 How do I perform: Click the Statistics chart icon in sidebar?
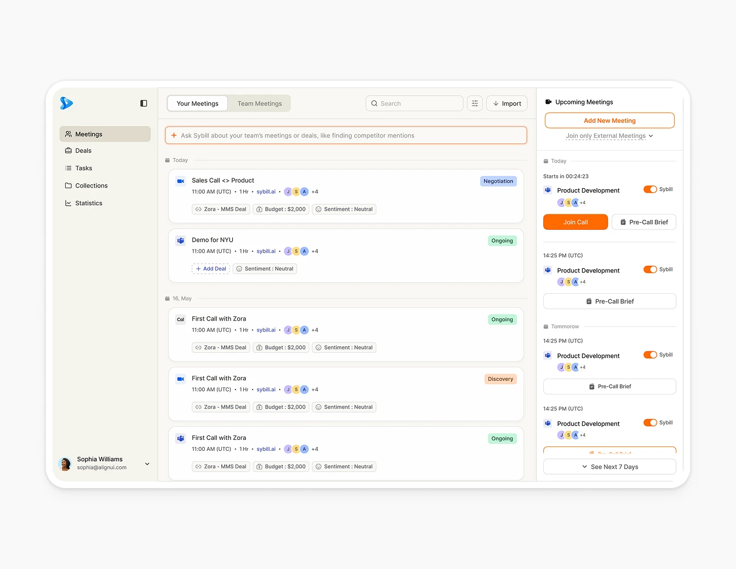[68, 203]
